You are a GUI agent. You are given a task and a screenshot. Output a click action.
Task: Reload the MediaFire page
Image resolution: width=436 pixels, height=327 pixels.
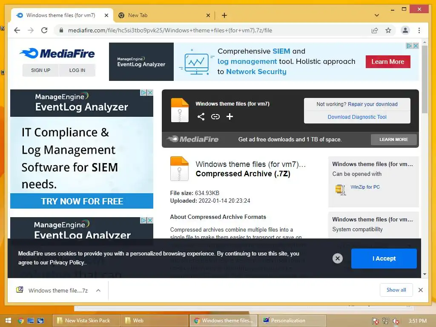[44, 30]
